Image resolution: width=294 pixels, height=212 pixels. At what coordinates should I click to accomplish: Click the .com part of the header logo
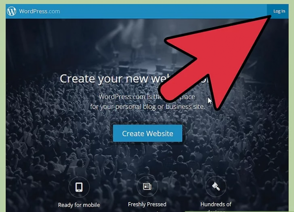[x=54, y=11]
